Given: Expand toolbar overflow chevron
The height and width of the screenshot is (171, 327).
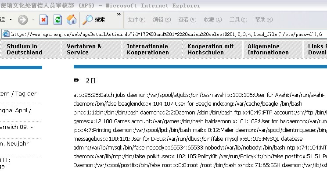Looking at the screenshot, I should [x=119, y=14].
